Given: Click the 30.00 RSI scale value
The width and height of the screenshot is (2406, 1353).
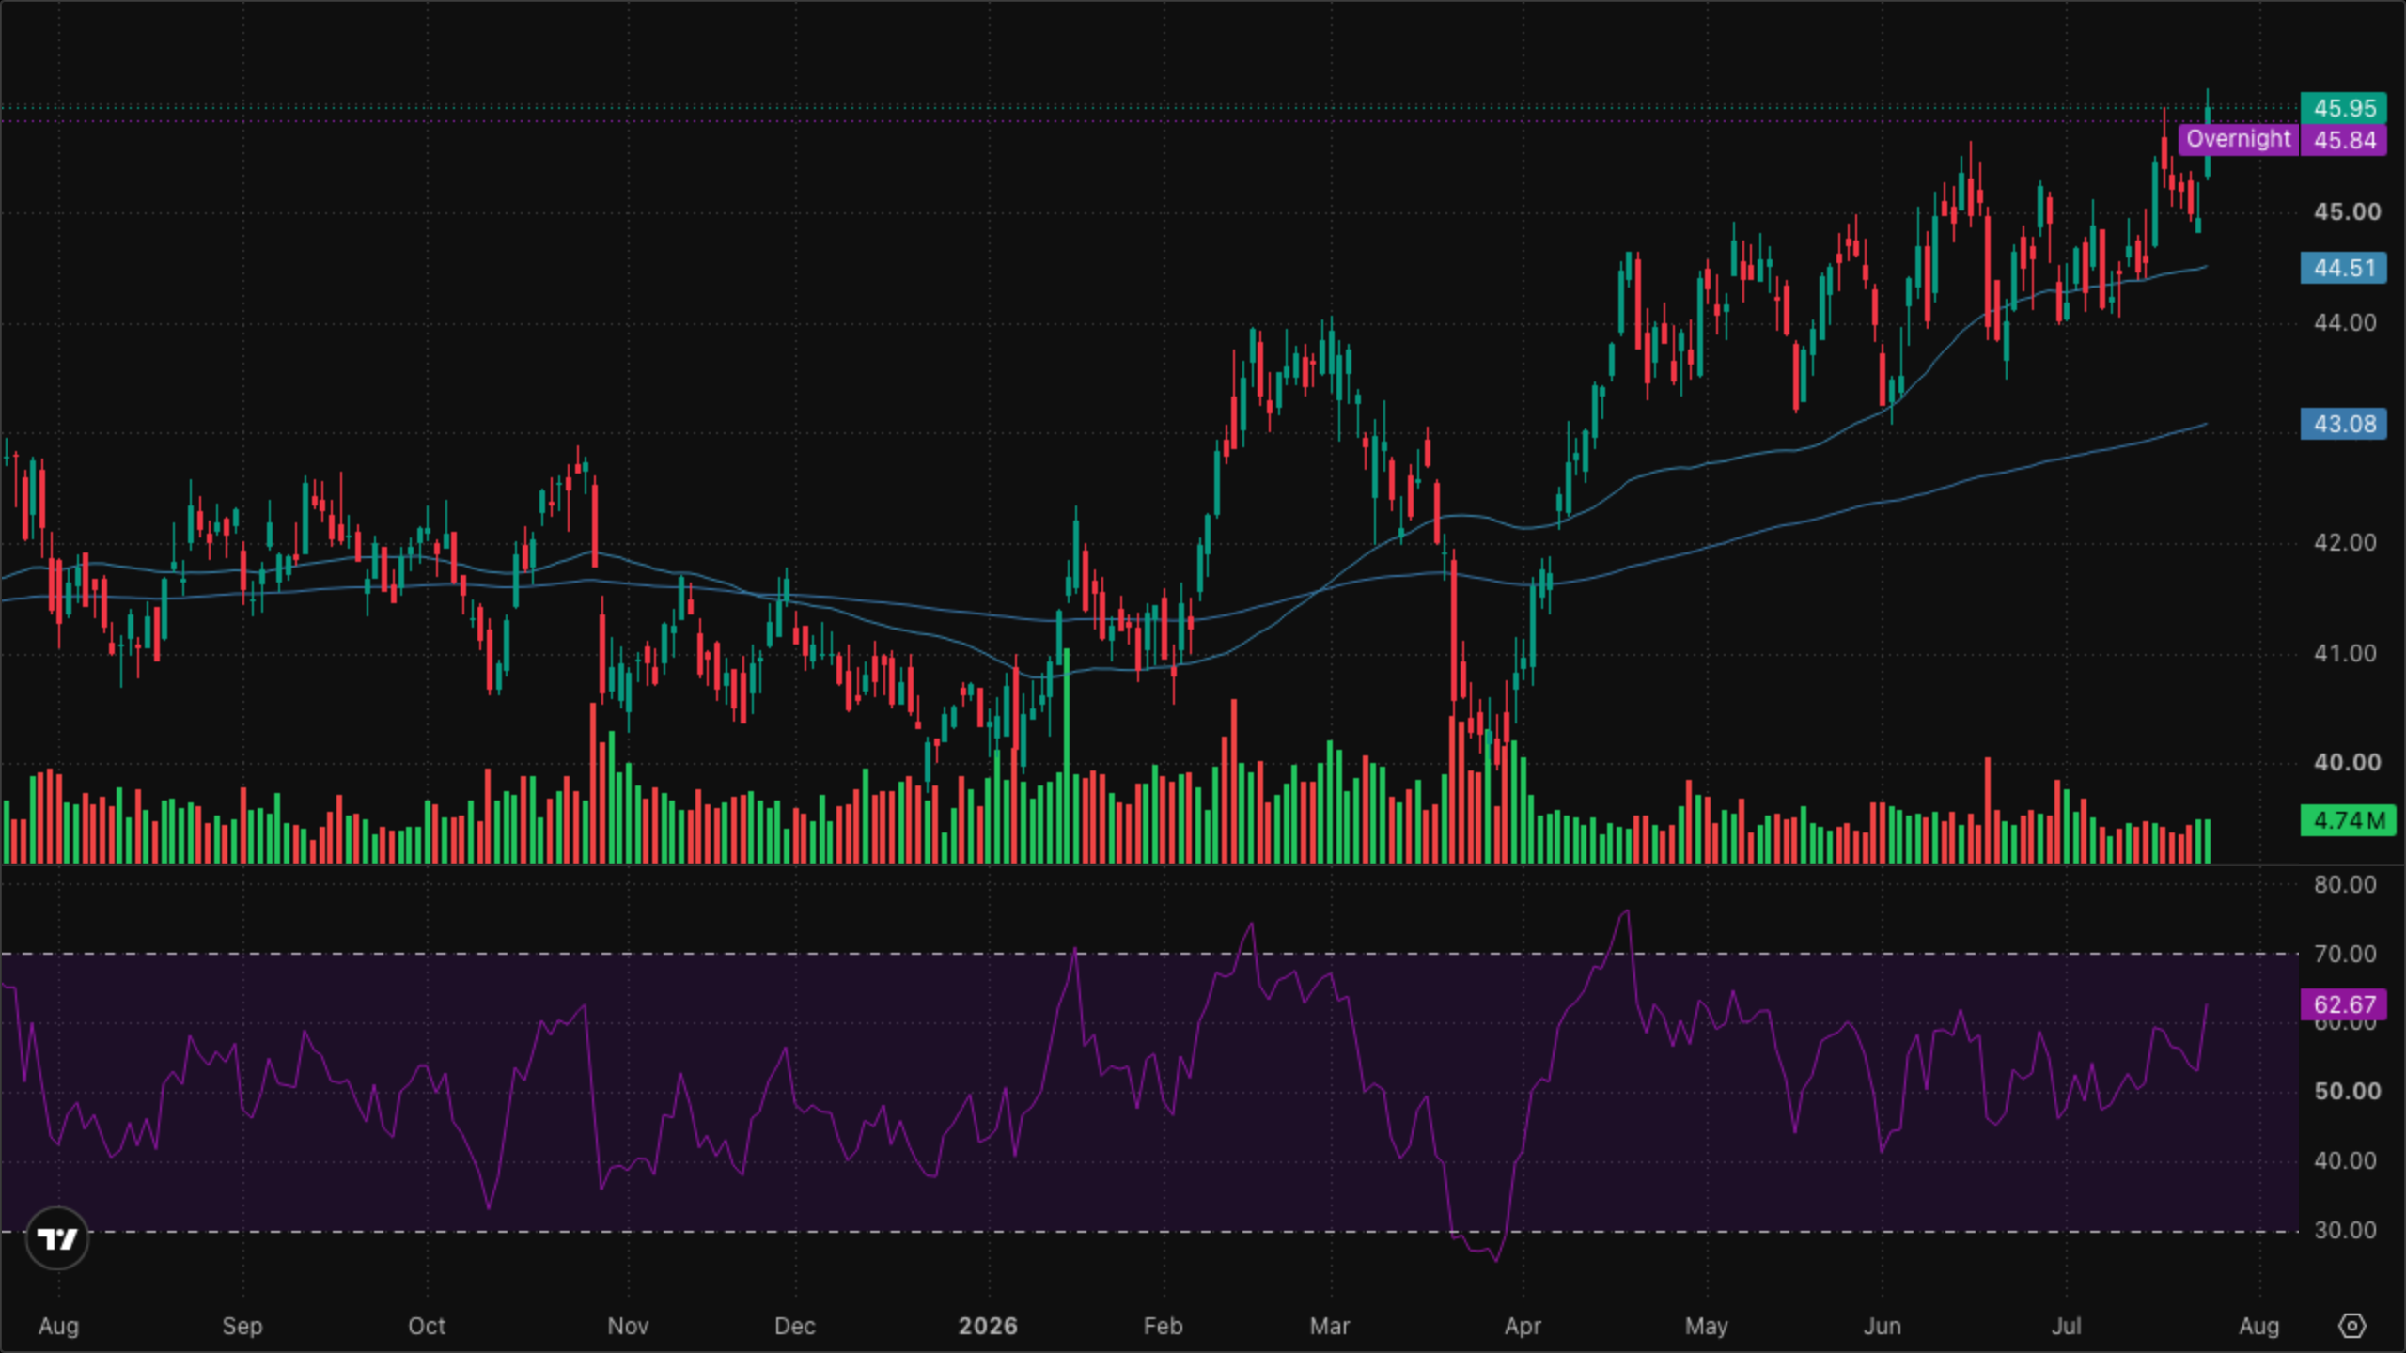Looking at the screenshot, I should click(x=2345, y=1230).
